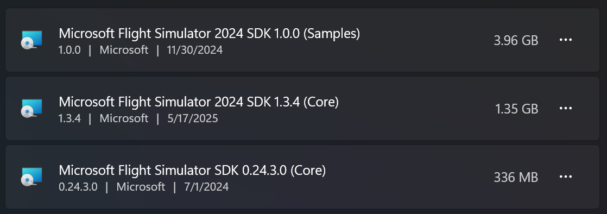Click the 11/30/2024 install date
Screen dimensions: 607x214
(195, 50)
